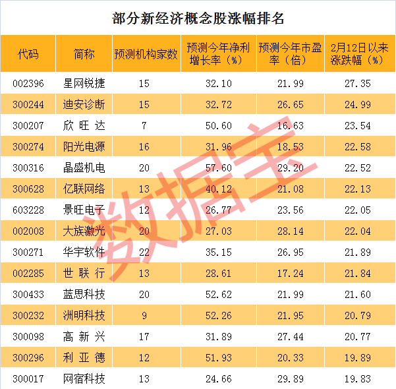The width and height of the screenshot is (396, 389).
Task: Click institution count 16 for 阳光电源
Action: [144, 146]
